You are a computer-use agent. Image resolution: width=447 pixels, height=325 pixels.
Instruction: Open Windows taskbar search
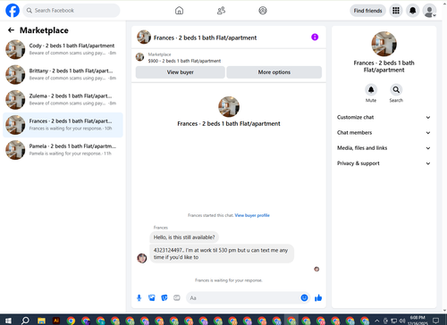point(25,321)
